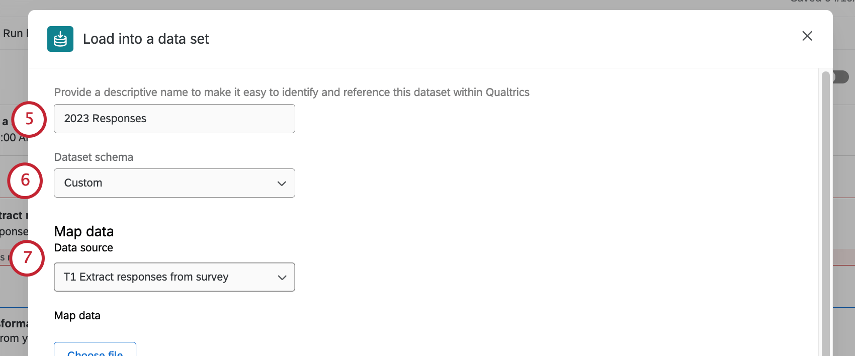Click inside the 2023 Responses name field

click(x=174, y=119)
